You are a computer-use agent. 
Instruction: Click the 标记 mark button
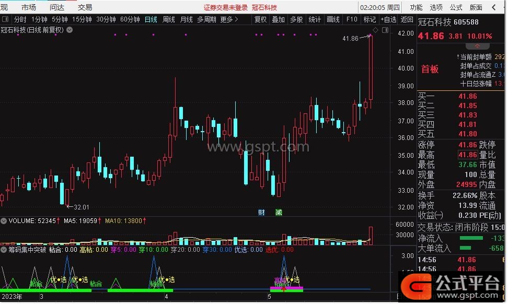[370, 19]
